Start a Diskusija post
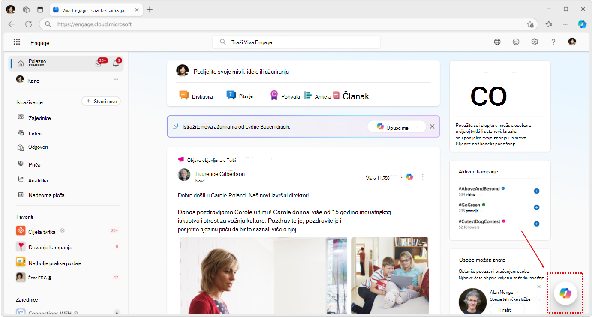Image resolution: width=592 pixels, height=317 pixels. coord(196,96)
